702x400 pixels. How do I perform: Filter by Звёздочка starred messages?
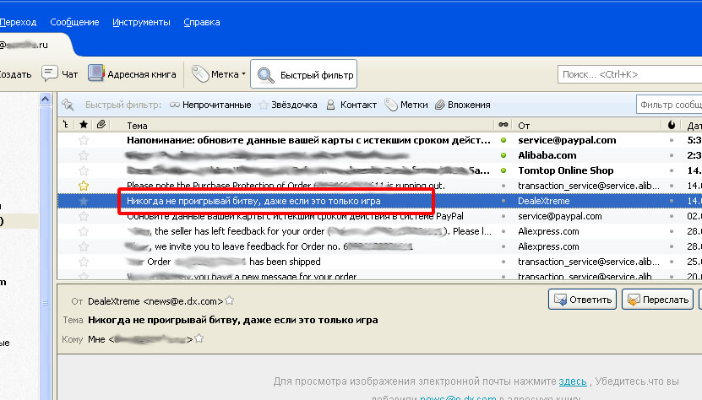288,105
